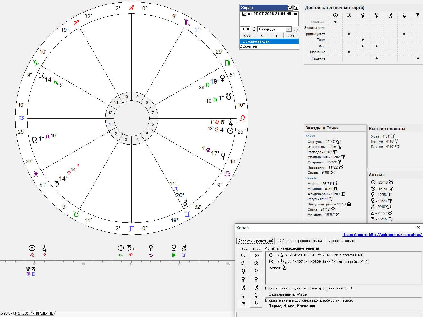This screenshot has height=317, width=423.
Task: Click the Mars glyph in the chart wheel
Action: (x=185, y=203)
